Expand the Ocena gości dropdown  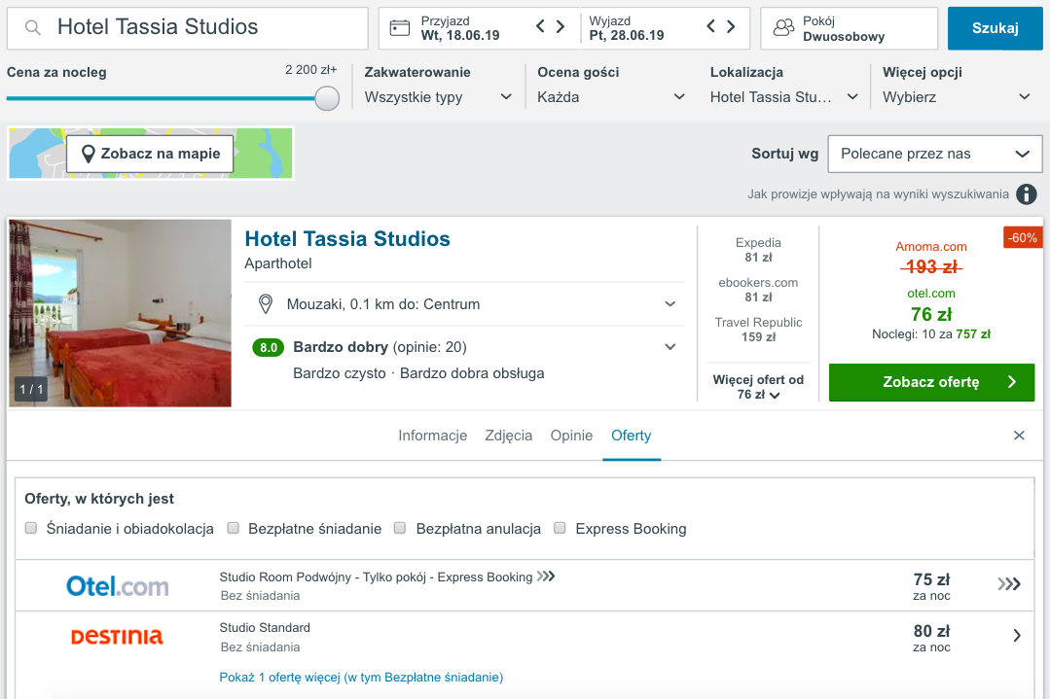[x=611, y=97]
